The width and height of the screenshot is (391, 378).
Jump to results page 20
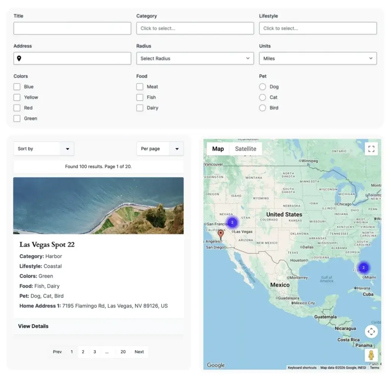(x=123, y=352)
